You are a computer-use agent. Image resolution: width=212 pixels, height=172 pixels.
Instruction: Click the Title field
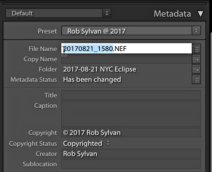pyautogui.click(x=131, y=95)
